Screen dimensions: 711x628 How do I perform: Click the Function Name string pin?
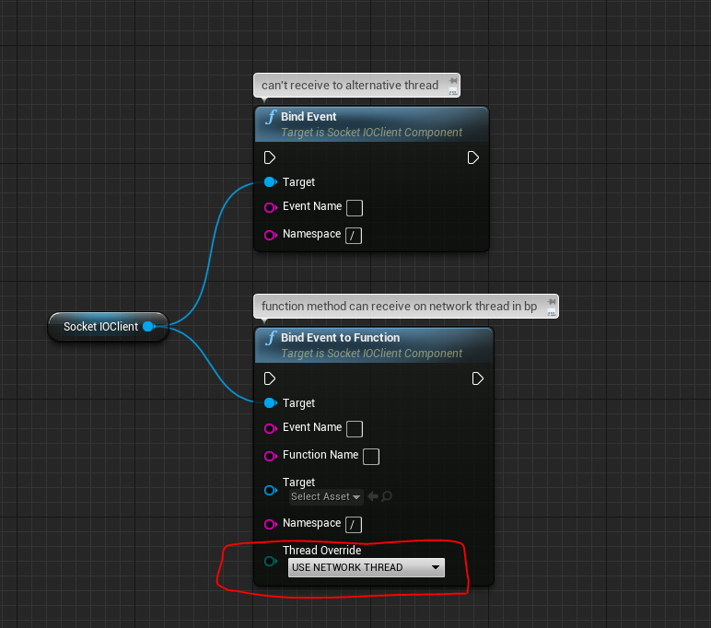tap(270, 456)
